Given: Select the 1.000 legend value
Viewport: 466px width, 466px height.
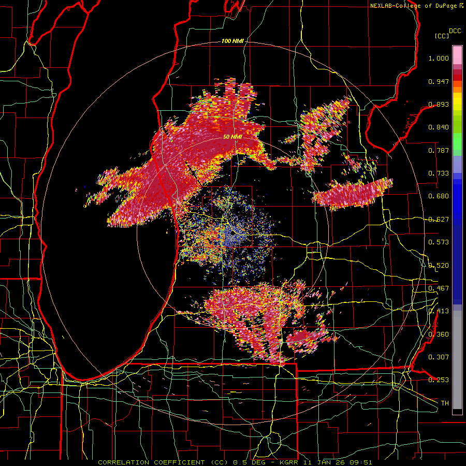Looking at the screenshot, I should click(x=439, y=58).
